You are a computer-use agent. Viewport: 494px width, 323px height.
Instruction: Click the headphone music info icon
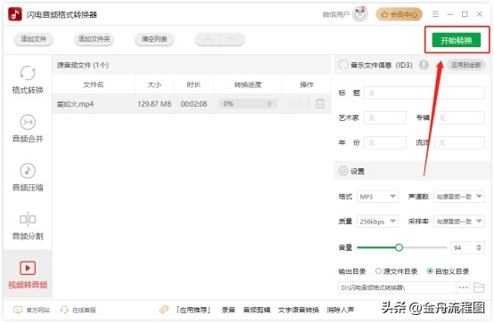click(343, 65)
